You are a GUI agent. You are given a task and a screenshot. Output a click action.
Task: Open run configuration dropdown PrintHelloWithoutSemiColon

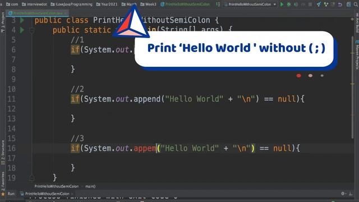(250, 4)
